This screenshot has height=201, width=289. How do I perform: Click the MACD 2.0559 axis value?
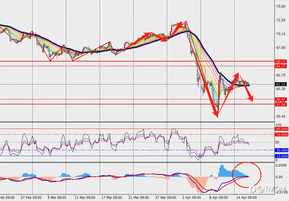tap(281, 165)
